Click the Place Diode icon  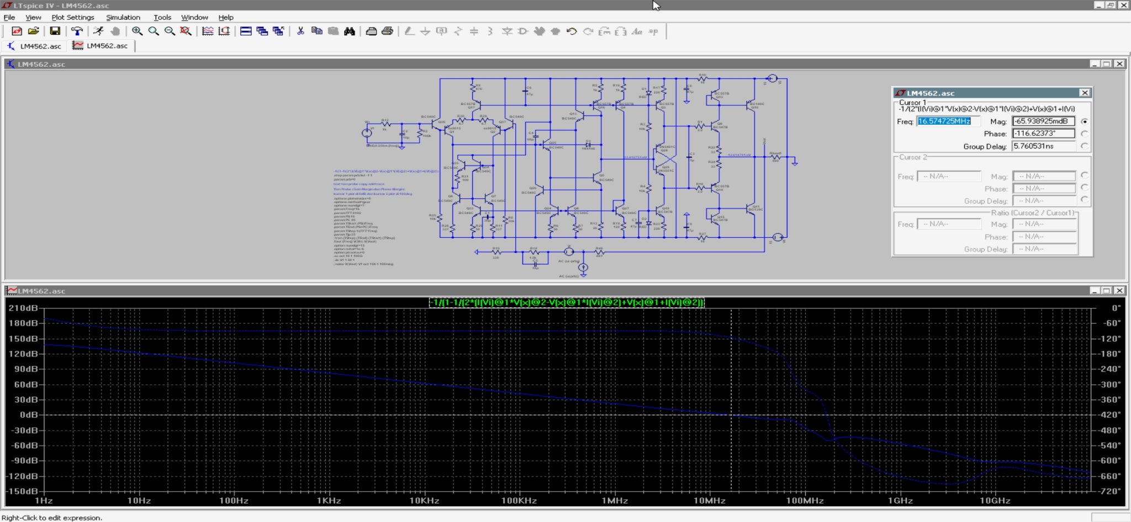tap(507, 31)
